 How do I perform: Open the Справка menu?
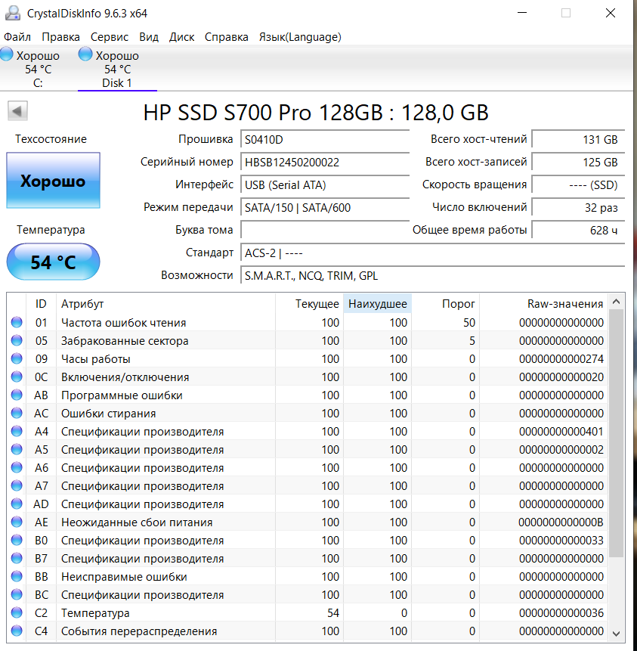227,37
